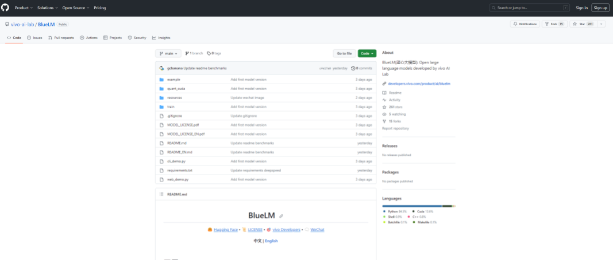Open cli_demo.py file
613x260 pixels.
coord(176,161)
